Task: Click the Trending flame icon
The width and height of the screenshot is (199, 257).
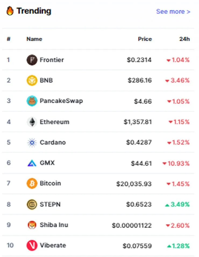Action: click(x=10, y=11)
